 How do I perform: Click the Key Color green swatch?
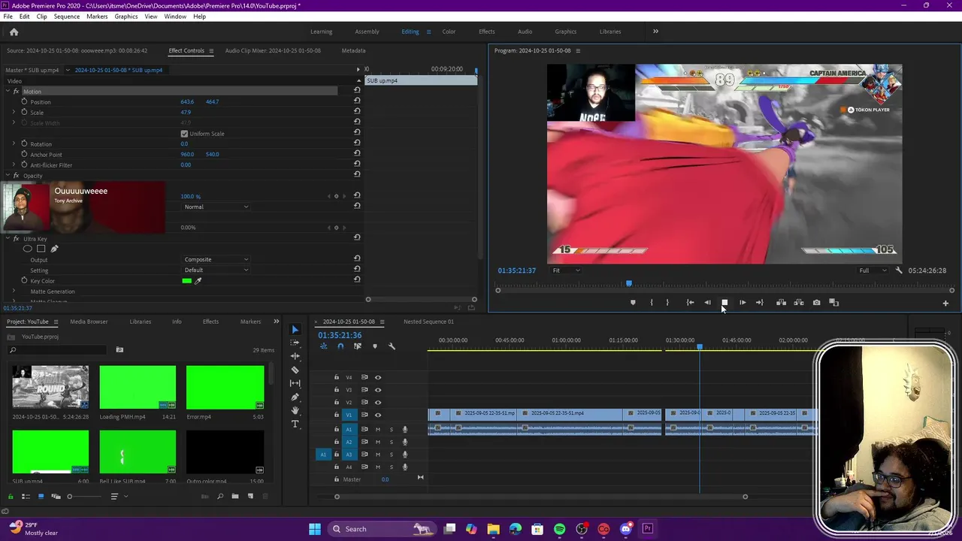186,281
